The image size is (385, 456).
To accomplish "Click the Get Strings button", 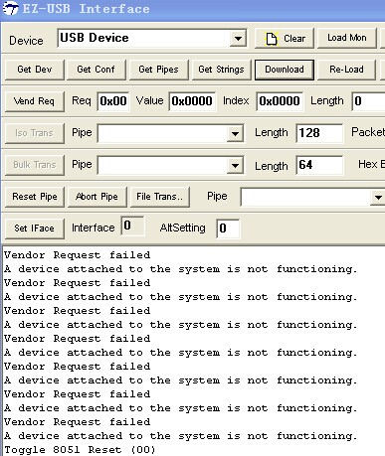I will click(x=221, y=70).
